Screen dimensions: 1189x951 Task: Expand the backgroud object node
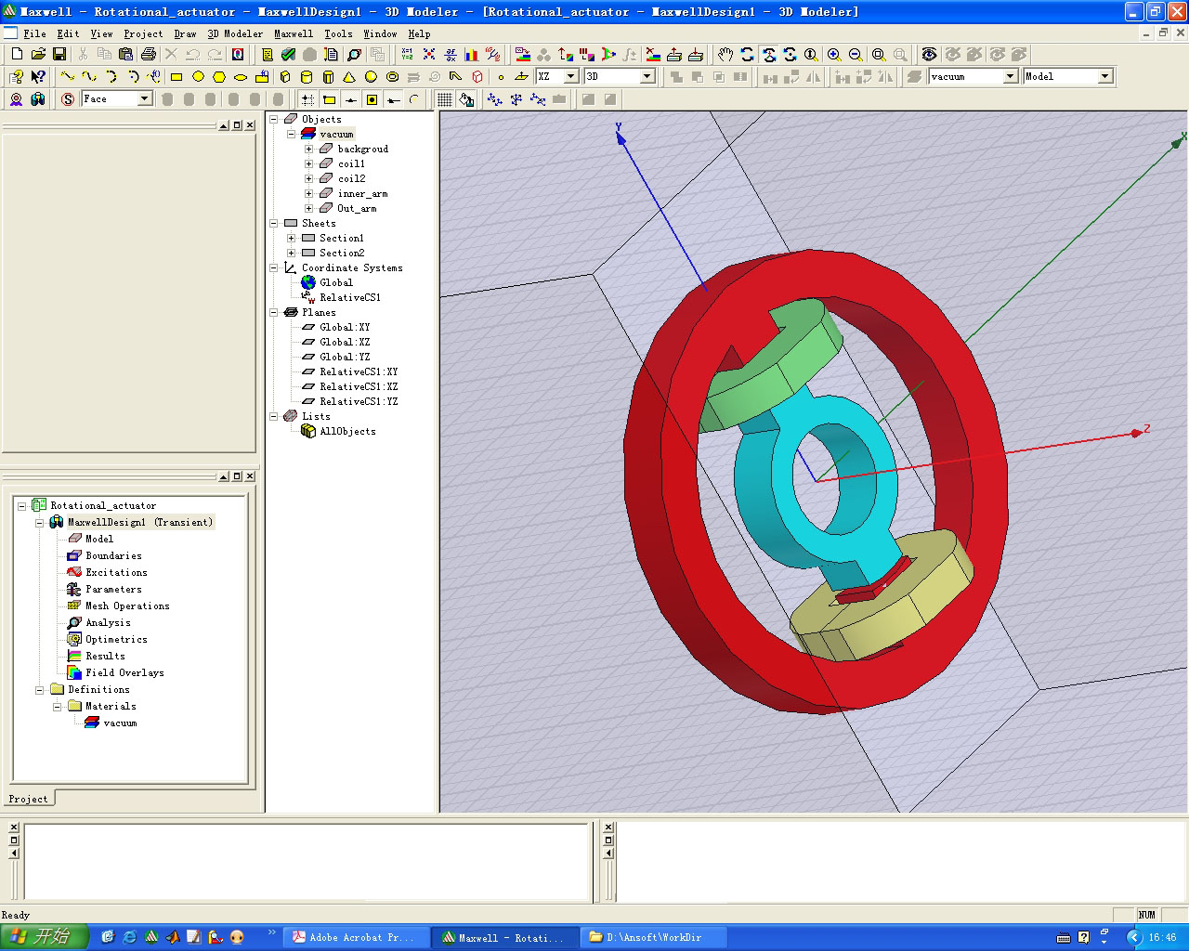click(x=309, y=149)
